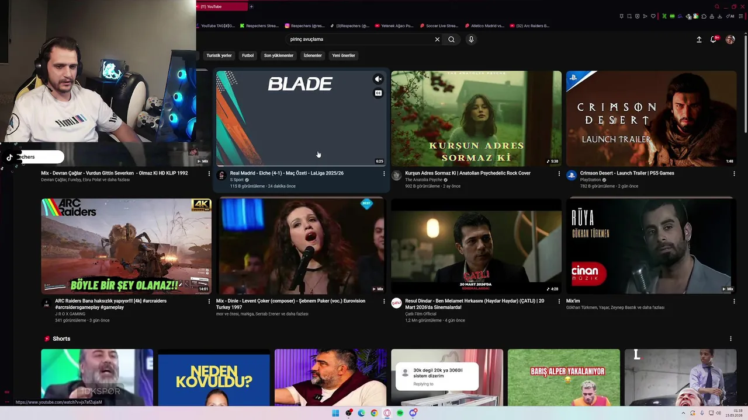Open Crimson Desert Launch Trailer title
The image size is (748, 420).
click(627, 173)
